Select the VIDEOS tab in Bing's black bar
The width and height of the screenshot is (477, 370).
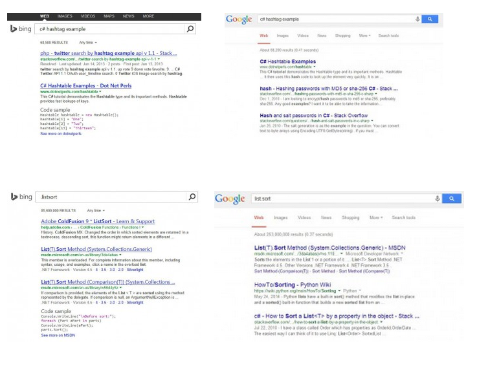[x=88, y=16]
